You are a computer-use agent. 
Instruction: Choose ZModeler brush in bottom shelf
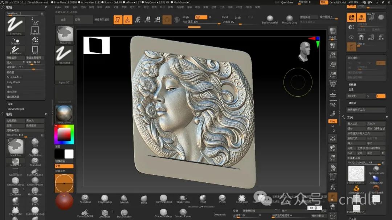coord(105,213)
